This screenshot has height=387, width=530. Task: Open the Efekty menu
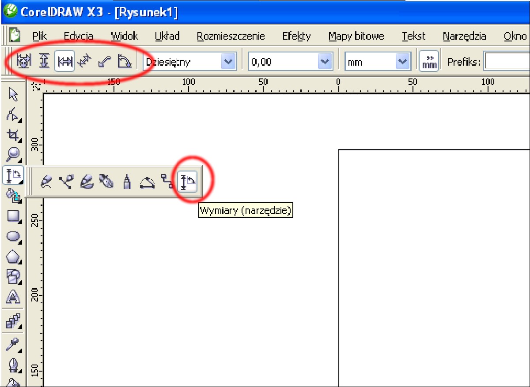296,36
